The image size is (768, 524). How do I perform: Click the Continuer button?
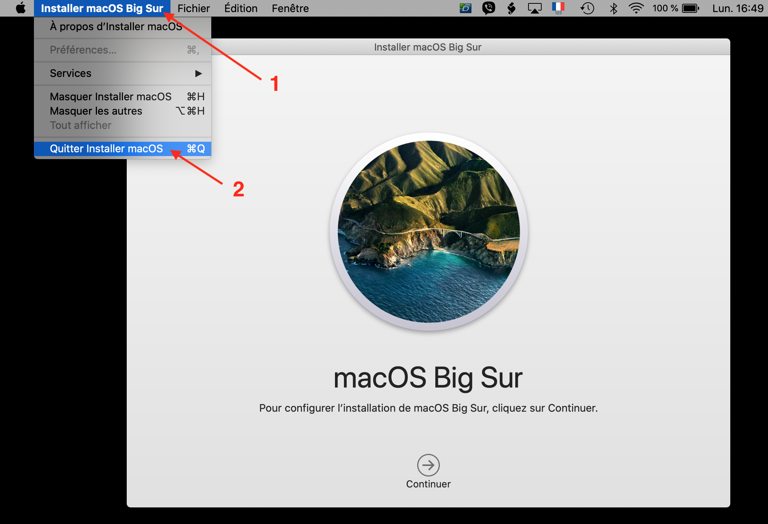[428, 484]
